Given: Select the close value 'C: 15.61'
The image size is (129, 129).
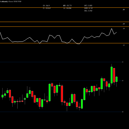Looking at the screenshot, I should pyautogui.click(x=47, y=8).
